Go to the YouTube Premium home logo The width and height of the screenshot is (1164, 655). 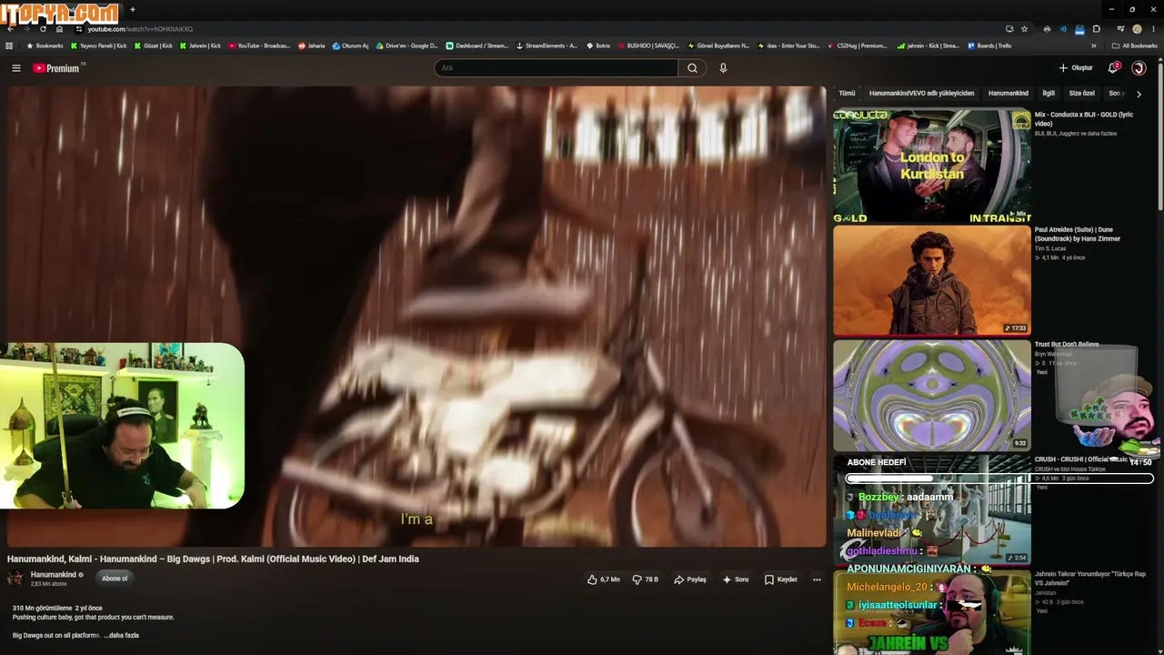point(57,68)
